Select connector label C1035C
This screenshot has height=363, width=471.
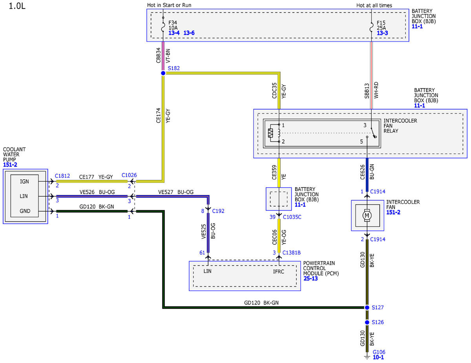coord(292,217)
